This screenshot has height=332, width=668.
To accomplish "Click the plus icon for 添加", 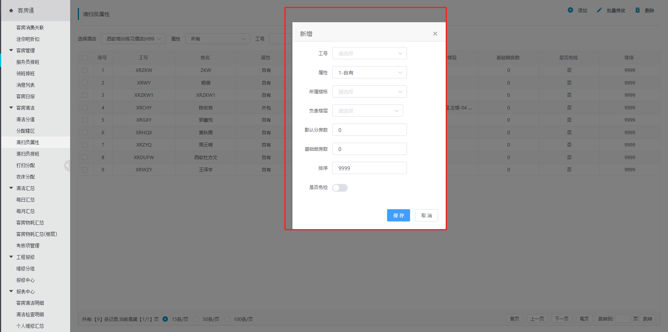I will coord(570,10).
